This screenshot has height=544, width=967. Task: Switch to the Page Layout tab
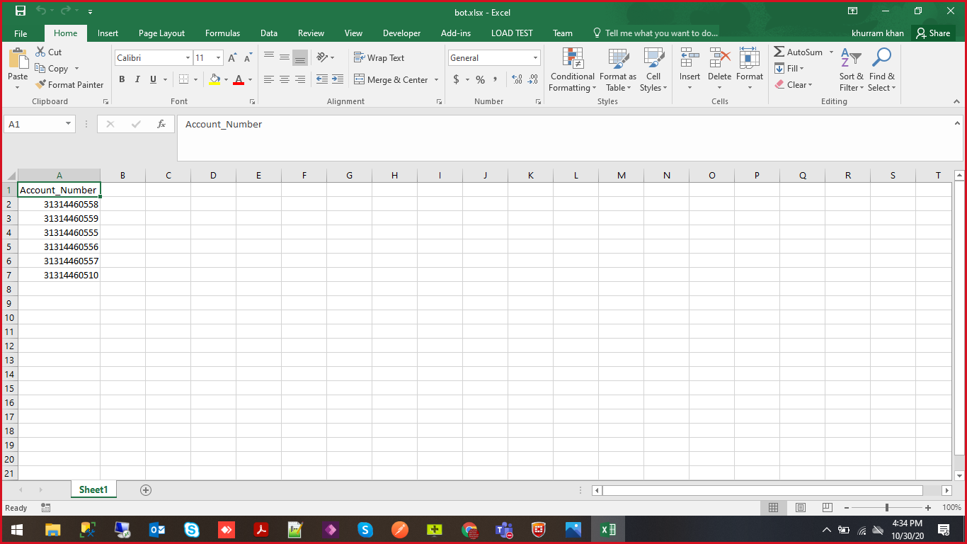(161, 33)
